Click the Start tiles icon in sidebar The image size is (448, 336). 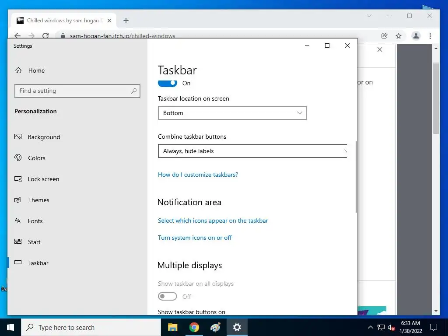(18, 241)
